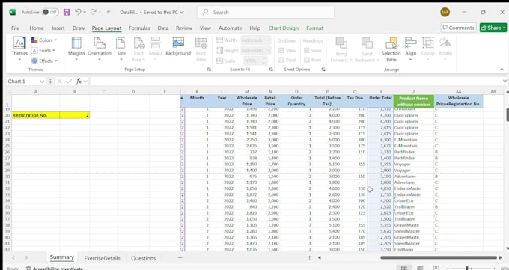This screenshot has height=270, width=509.
Task: Open the Height scale dropdown
Action: pyautogui.click(x=256, y=51)
